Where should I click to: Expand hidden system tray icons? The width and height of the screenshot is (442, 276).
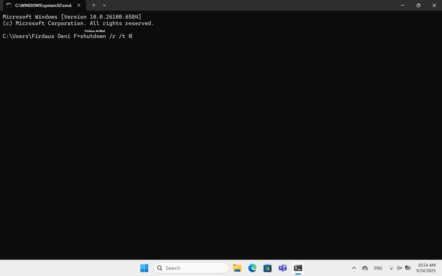354,268
